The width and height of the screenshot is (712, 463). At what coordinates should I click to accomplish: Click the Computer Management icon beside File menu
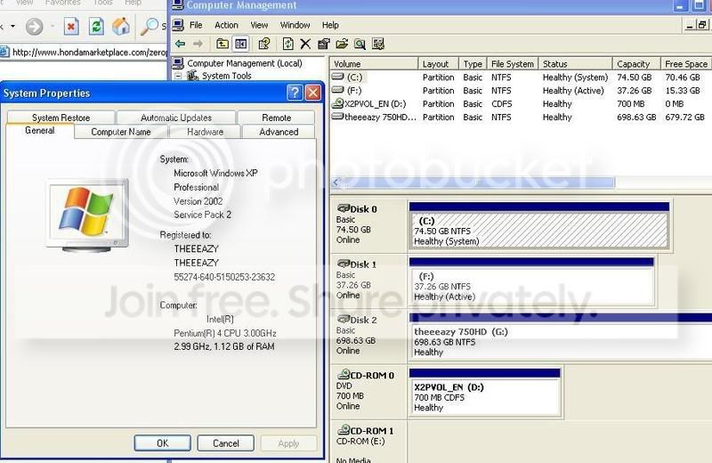pos(178,25)
